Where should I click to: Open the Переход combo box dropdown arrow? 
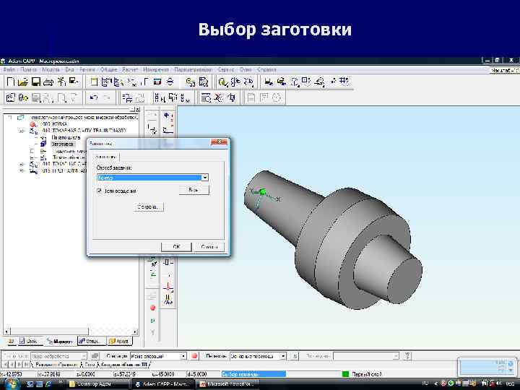pos(283,356)
